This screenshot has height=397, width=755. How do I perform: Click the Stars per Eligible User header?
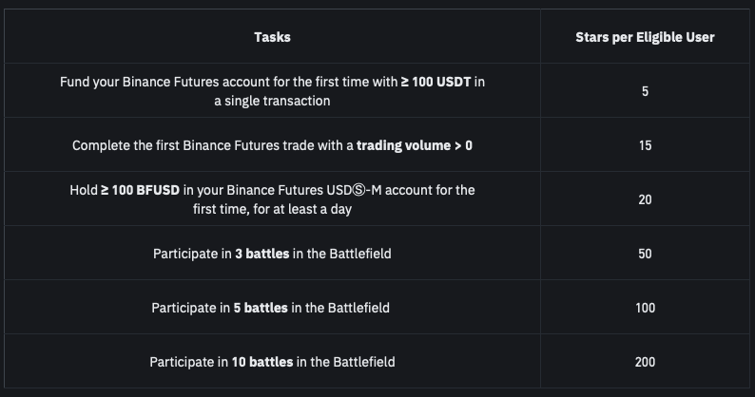645,37
